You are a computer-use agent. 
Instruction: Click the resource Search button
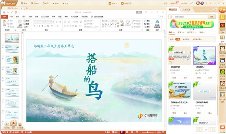click(x=212, y=17)
